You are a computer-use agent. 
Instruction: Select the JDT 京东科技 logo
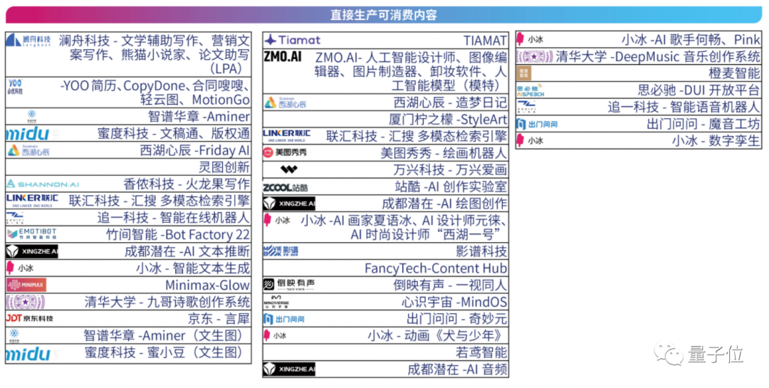coord(29,318)
